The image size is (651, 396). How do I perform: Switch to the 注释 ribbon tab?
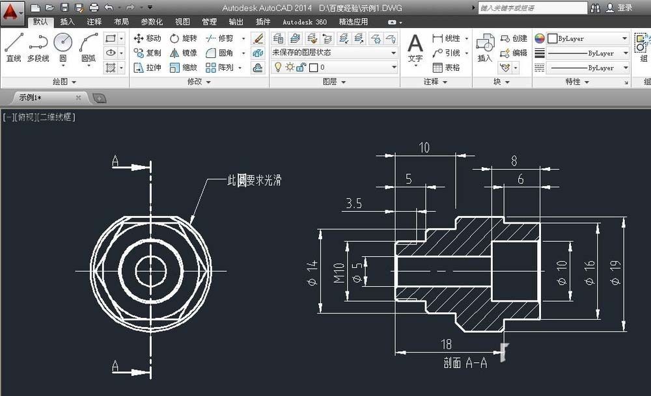pos(94,21)
